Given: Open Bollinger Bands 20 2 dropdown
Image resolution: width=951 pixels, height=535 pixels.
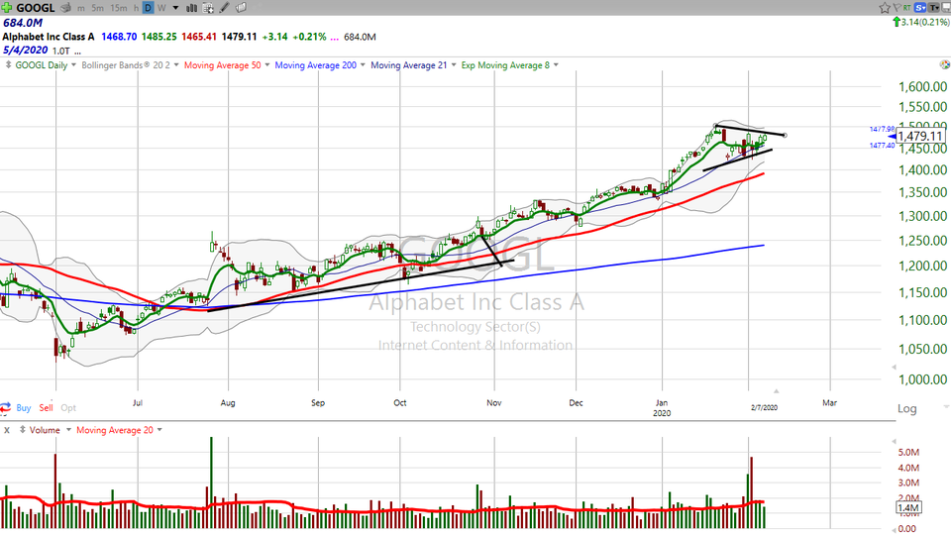Looking at the screenshot, I should pos(176,65).
